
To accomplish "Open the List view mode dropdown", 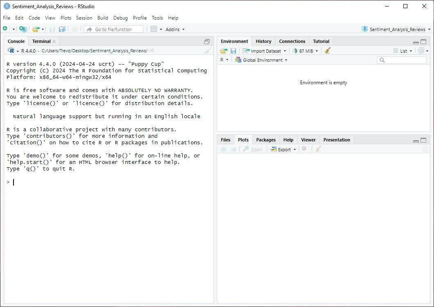I will [x=403, y=51].
